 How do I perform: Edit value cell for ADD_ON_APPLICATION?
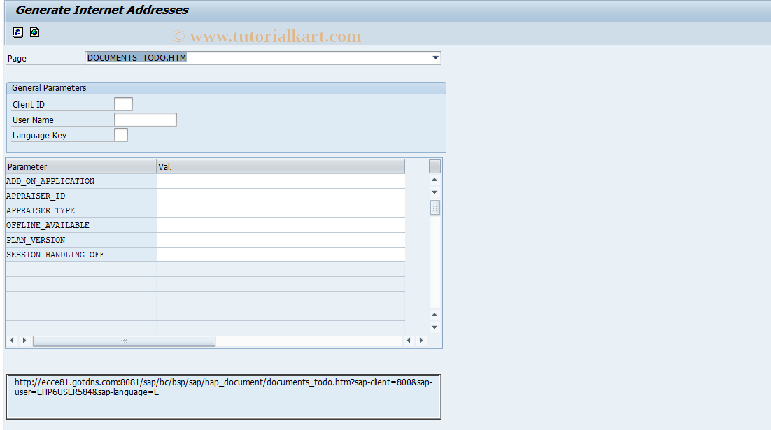click(281, 181)
